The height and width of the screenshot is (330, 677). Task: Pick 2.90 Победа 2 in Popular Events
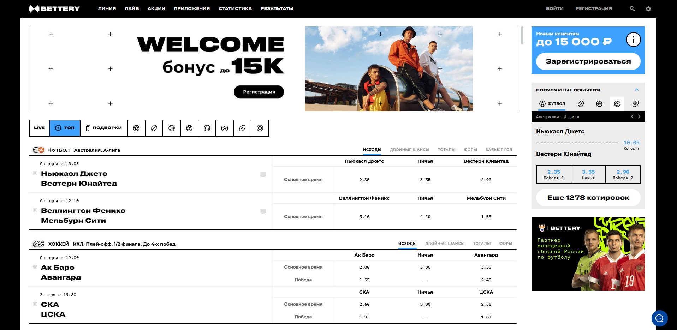(623, 174)
